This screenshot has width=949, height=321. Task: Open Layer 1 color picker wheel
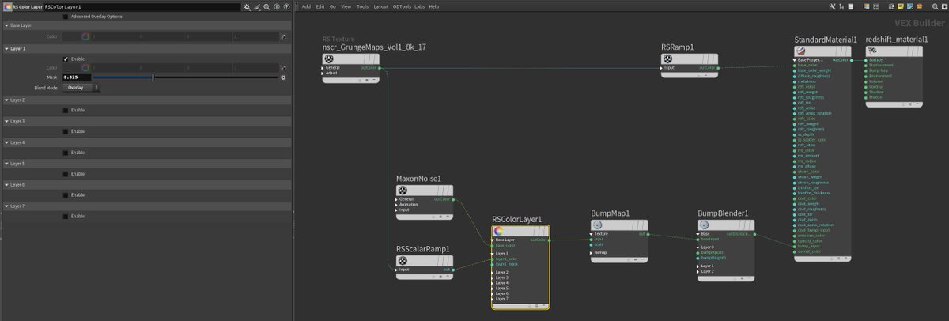(86, 68)
